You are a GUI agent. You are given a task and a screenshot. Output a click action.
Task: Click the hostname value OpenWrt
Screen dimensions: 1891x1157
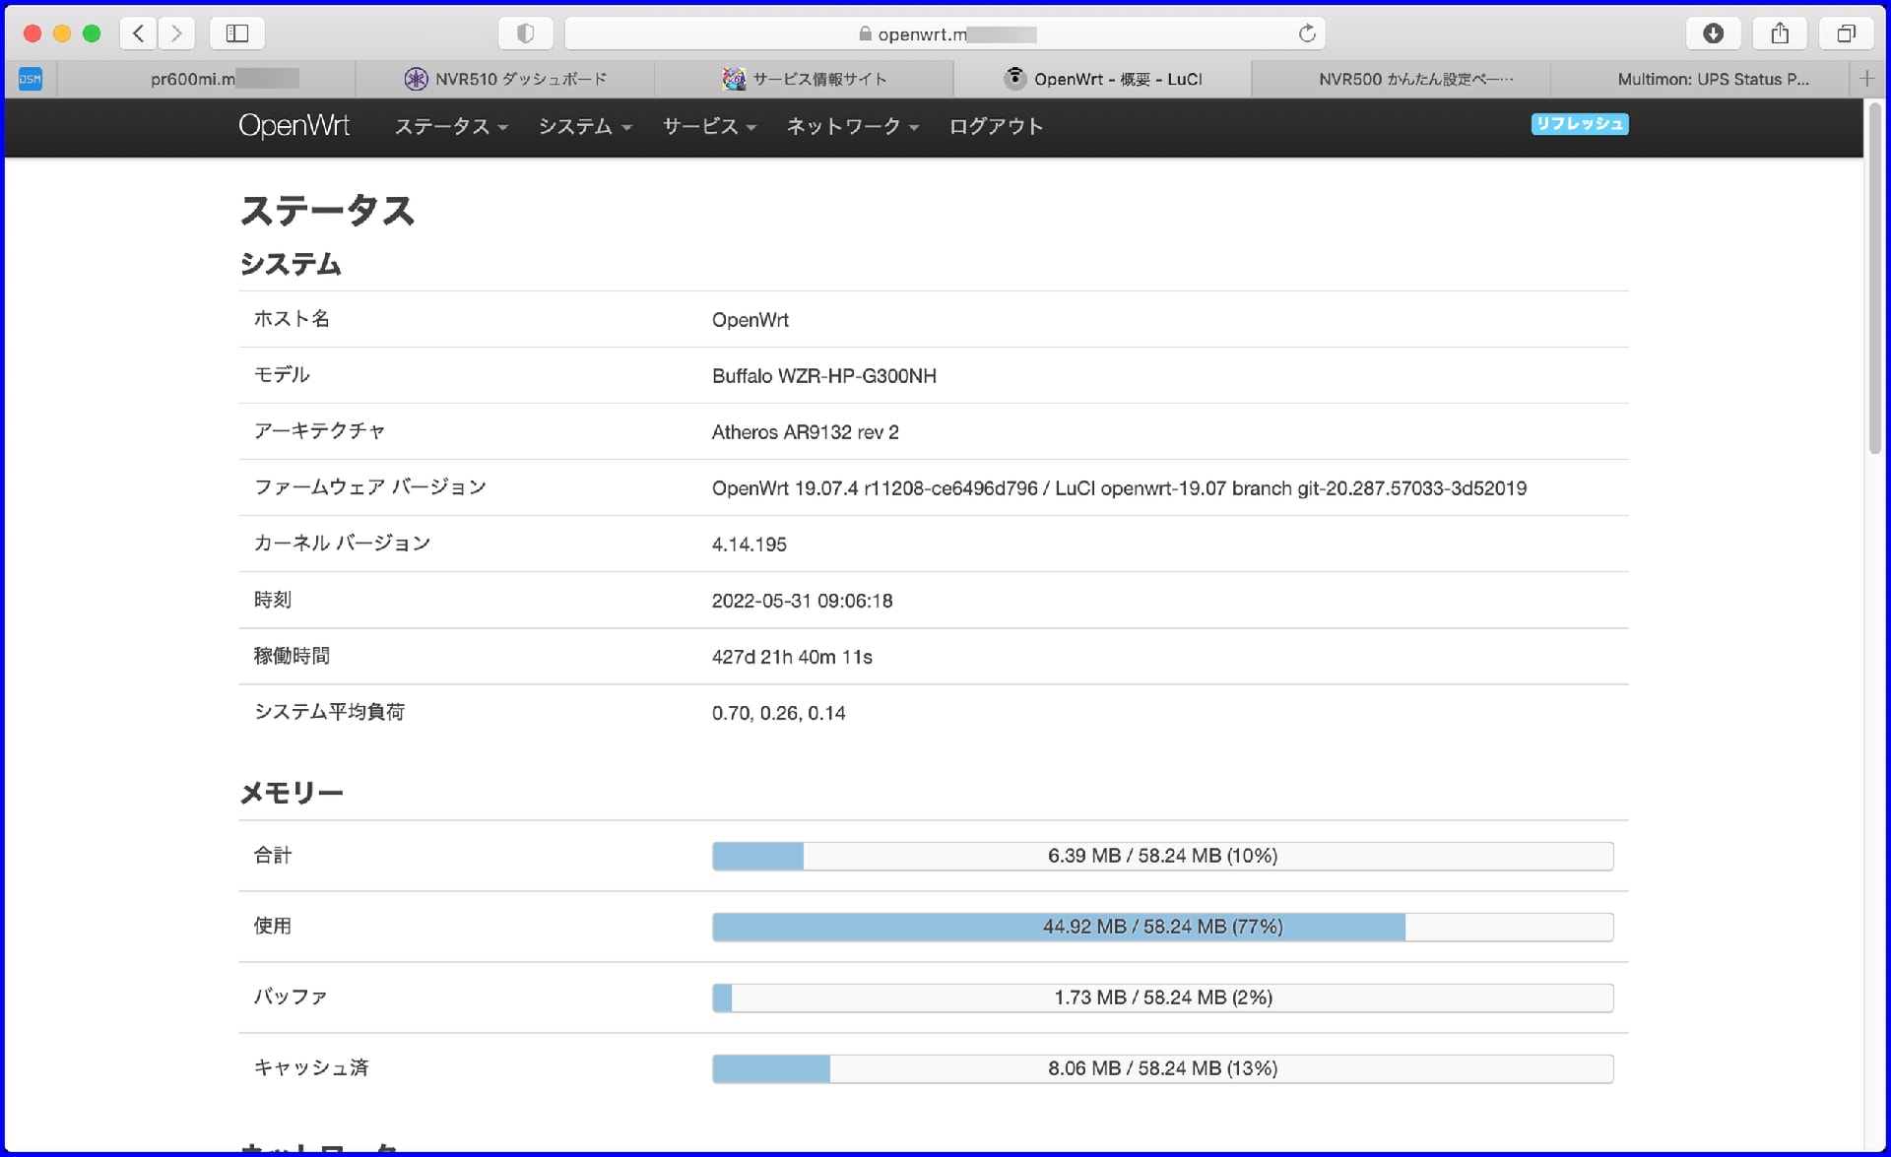point(750,320)
